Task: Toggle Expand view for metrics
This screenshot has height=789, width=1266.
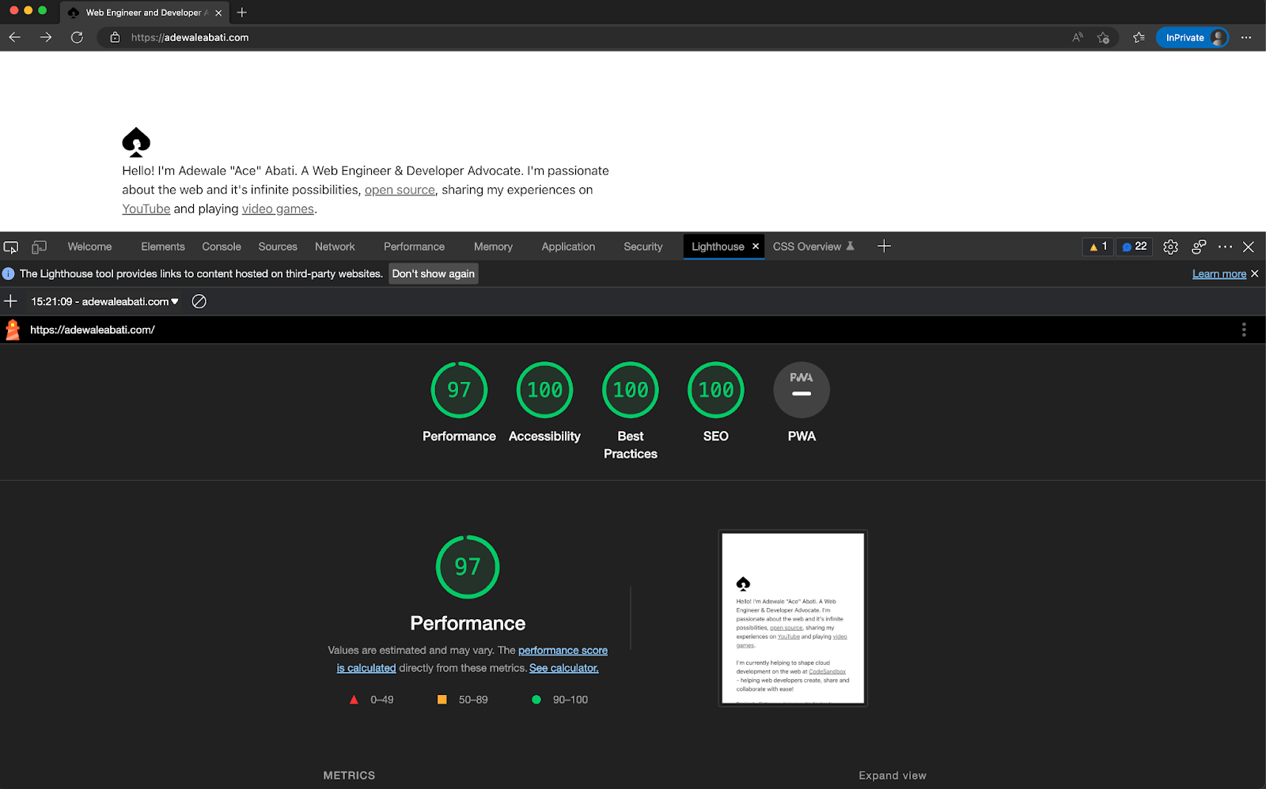Action: (893, 776)
